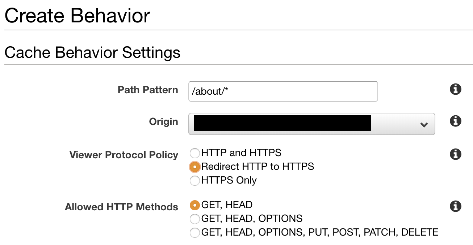Open the Viewer Protocol Policy info tooltip
This screenshot has height=245, width=473.
click(x=455, y=154)
